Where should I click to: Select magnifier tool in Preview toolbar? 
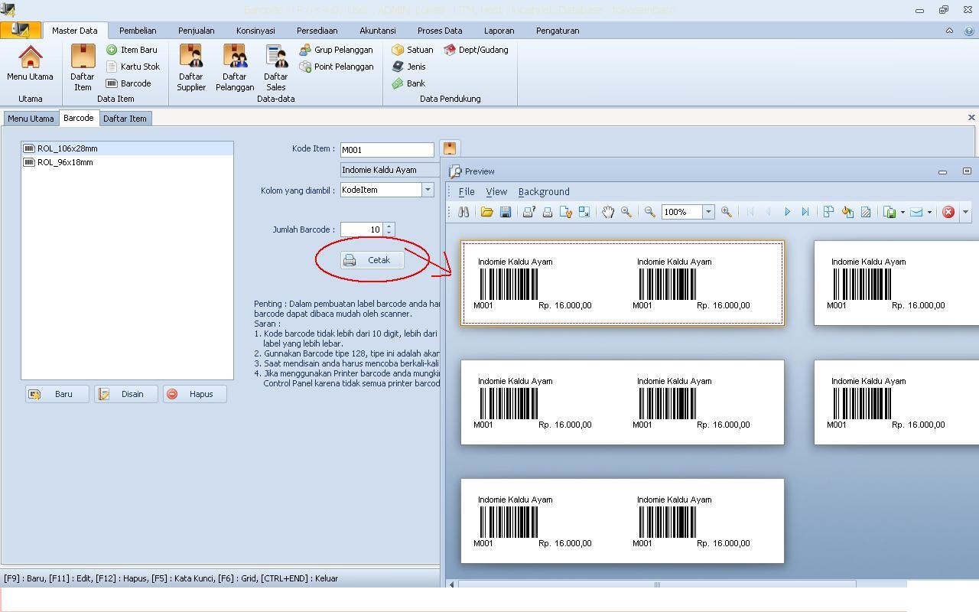[626, 212]
